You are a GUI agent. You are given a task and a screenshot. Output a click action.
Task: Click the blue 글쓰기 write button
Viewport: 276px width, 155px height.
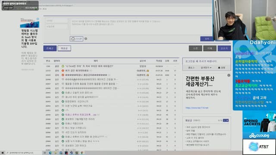coord(224,48)
